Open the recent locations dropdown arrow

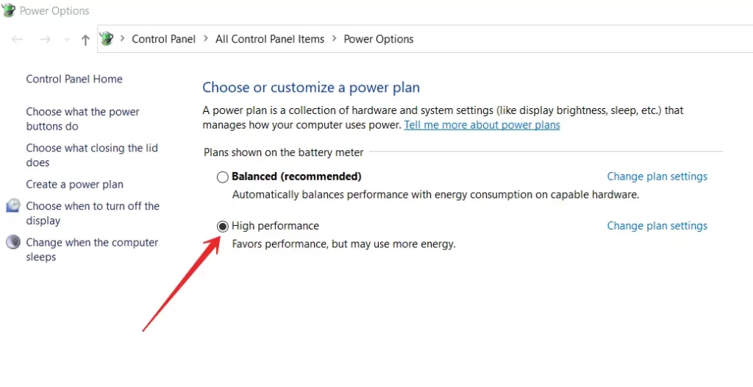pyautogui.click(x=67, y=40)
